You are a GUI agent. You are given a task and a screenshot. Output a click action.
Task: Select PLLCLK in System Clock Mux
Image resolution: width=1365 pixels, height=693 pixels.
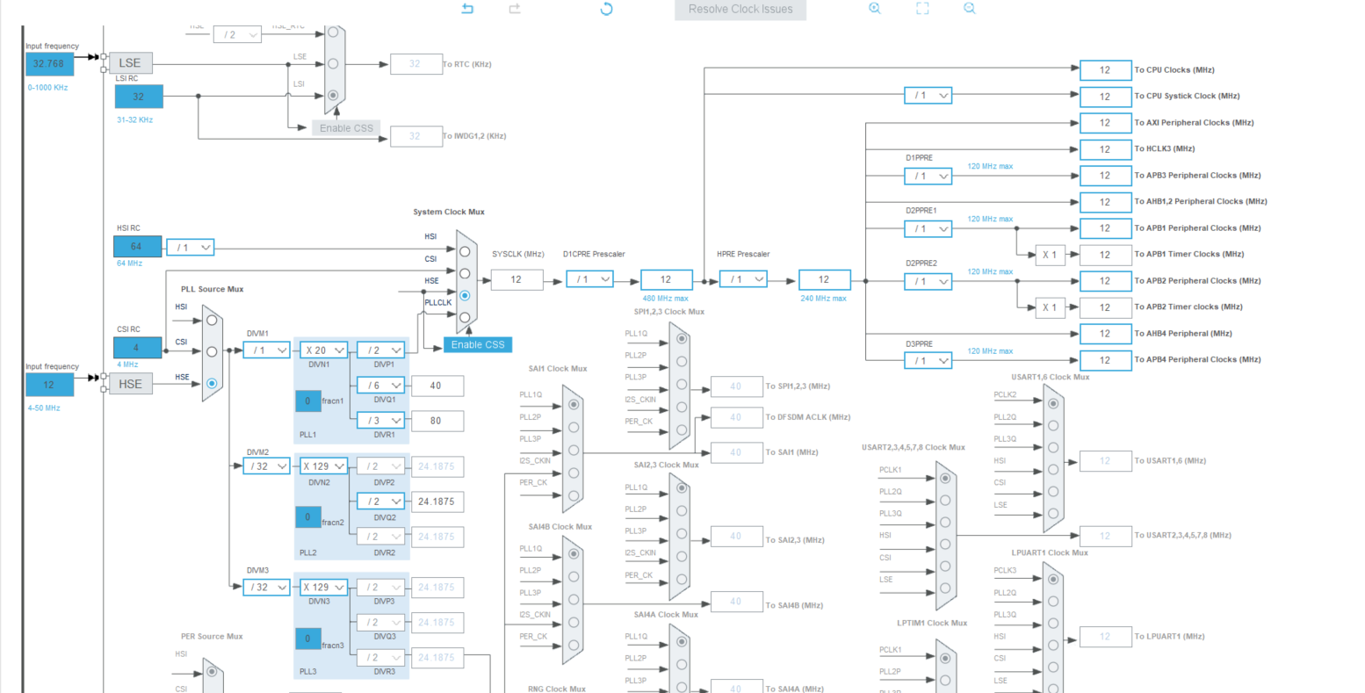(x=465, y=317)
